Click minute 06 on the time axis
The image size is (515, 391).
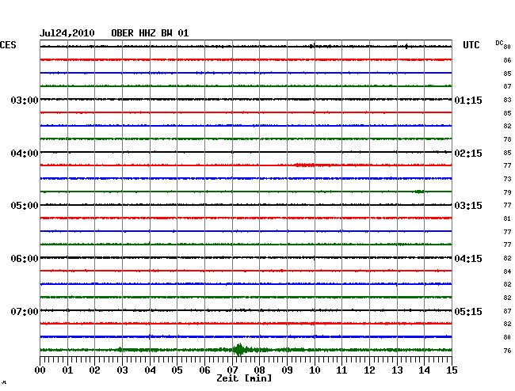point(204,370)
